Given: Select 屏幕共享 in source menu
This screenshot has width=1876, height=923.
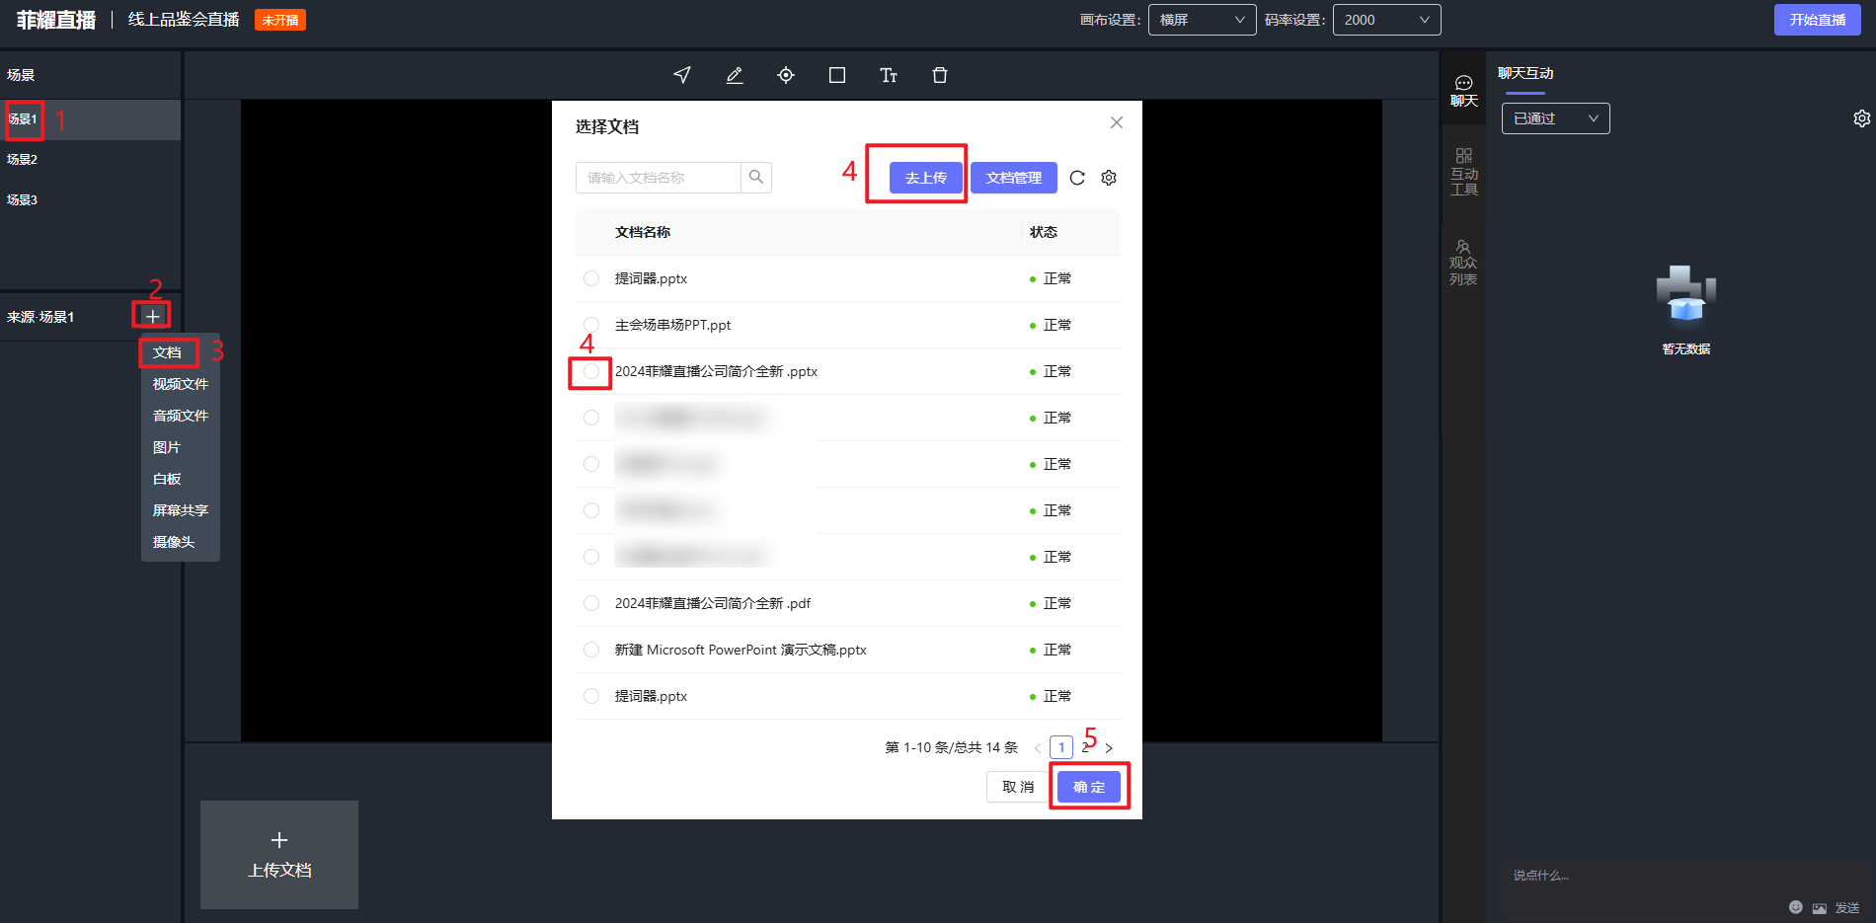Looking at the screenshot, I should [181, 510].
